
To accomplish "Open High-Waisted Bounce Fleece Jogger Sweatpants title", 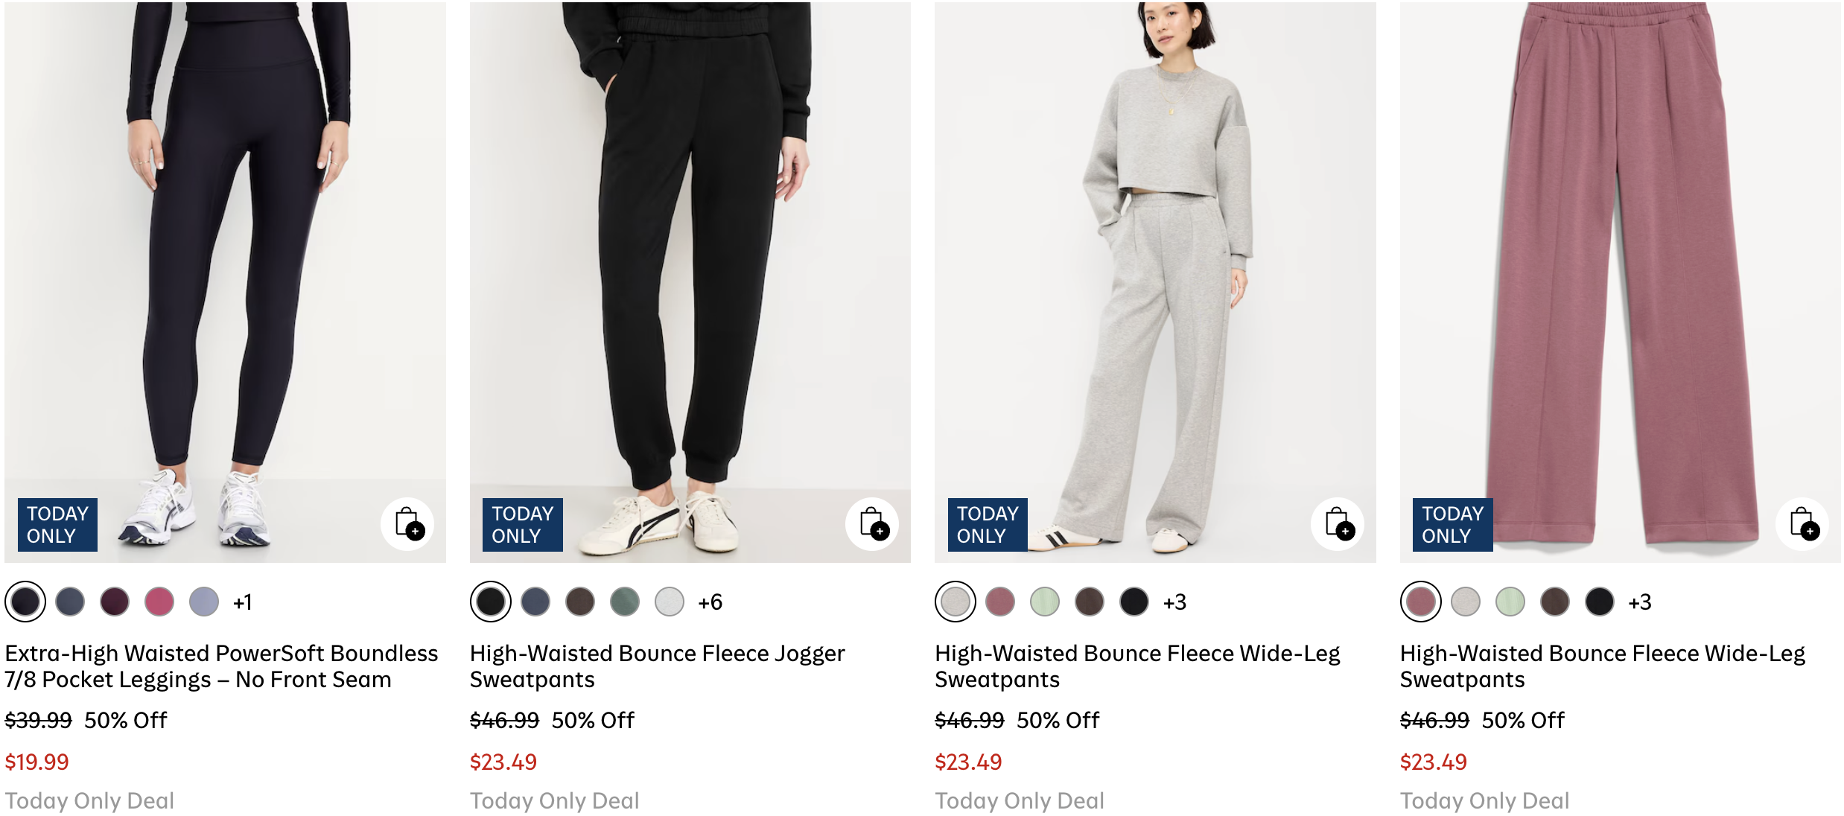I will click(x=657, y=666).
